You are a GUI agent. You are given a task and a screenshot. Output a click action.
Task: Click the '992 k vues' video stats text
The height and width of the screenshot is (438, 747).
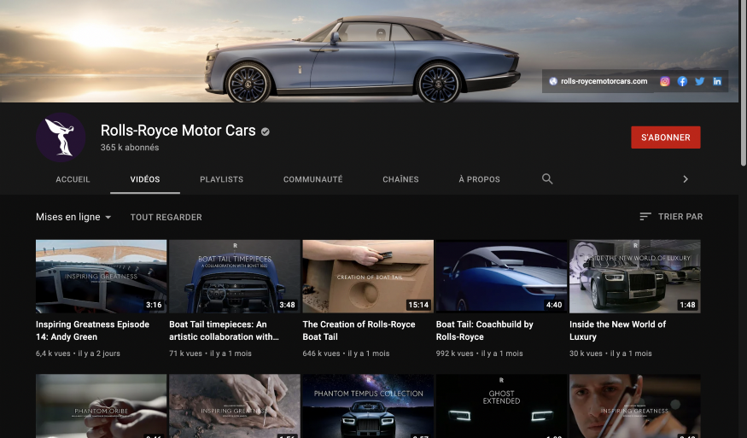click(x=454, y=353)
